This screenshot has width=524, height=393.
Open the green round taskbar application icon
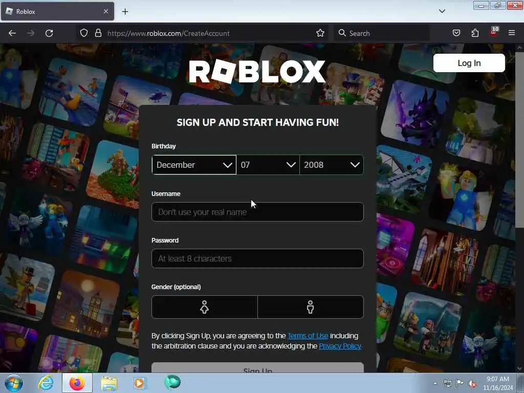[172, 382]
